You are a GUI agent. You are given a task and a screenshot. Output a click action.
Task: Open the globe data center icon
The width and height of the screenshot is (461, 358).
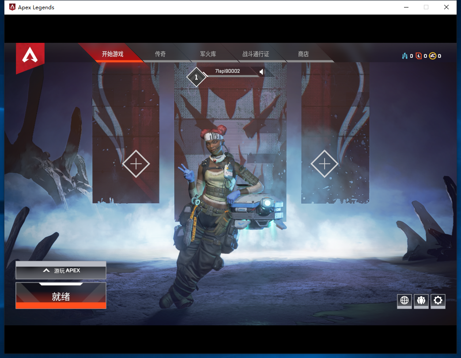(x=404, y=301)
